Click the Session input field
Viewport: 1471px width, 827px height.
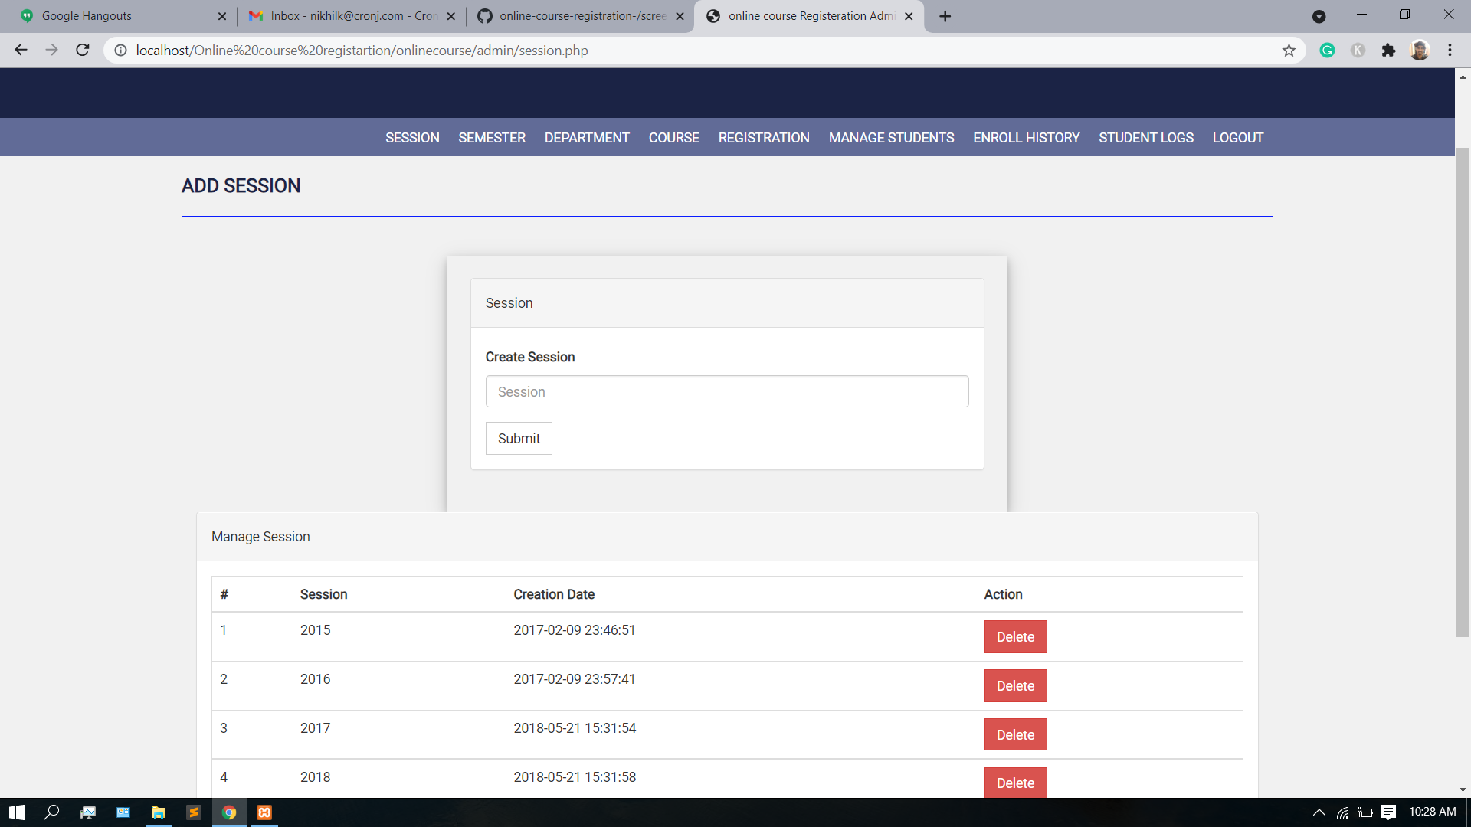pyautogui.click(x=726, y=392)
